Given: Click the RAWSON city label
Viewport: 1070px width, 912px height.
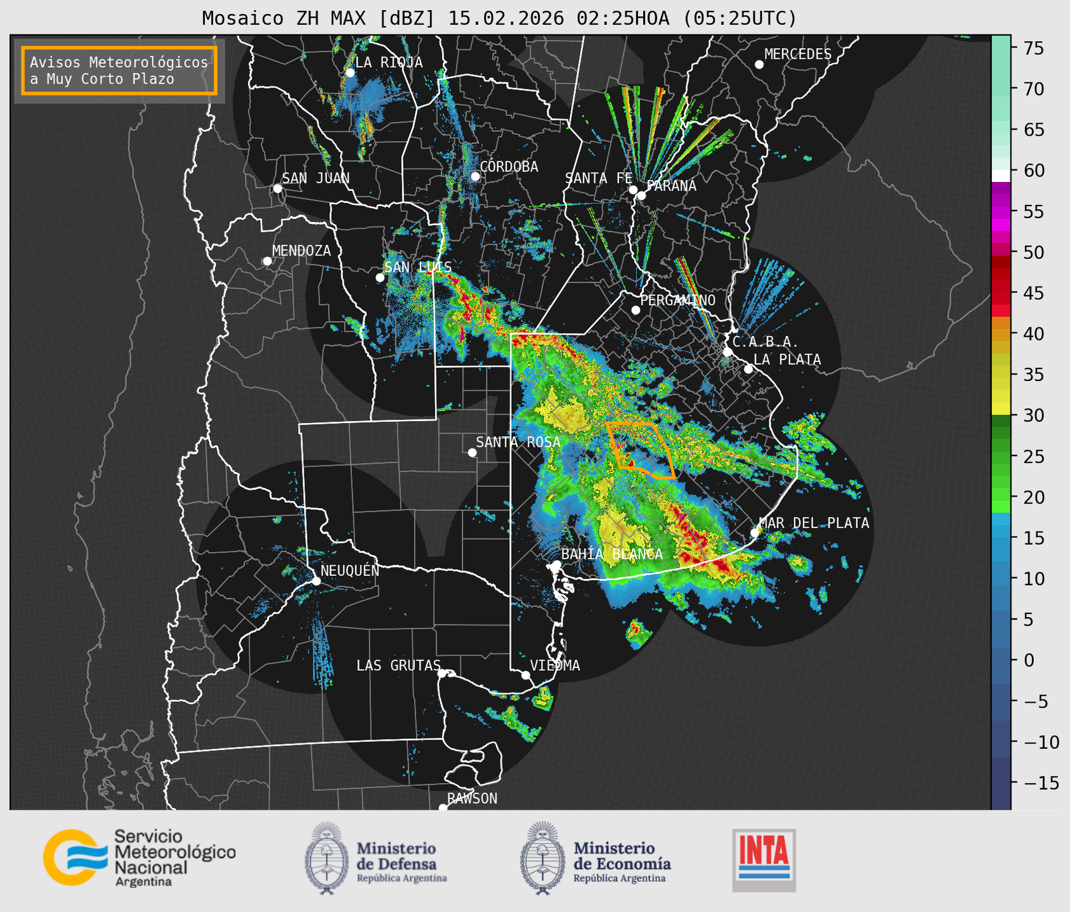Looking at the screenshot, I should pyautogui.click(x=472, y=798).
